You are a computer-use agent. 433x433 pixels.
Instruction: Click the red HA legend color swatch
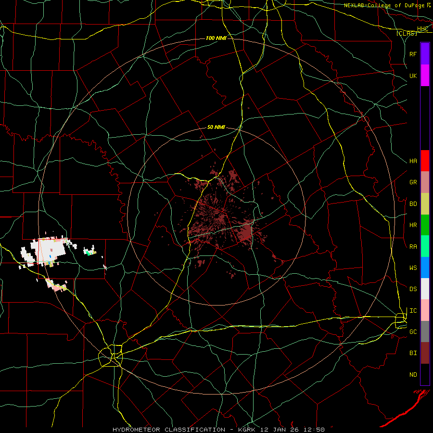click(425, 161)
